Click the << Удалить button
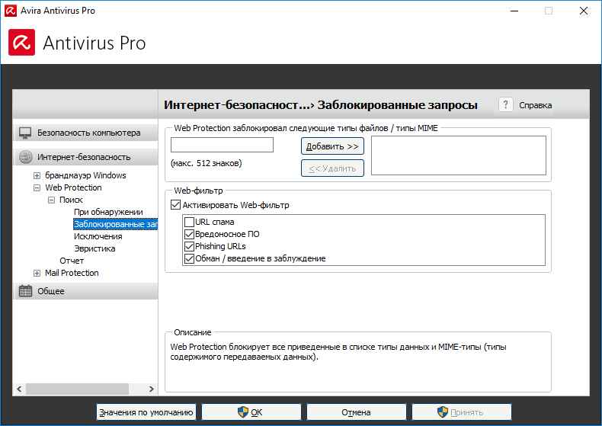 tap(332, 168)
